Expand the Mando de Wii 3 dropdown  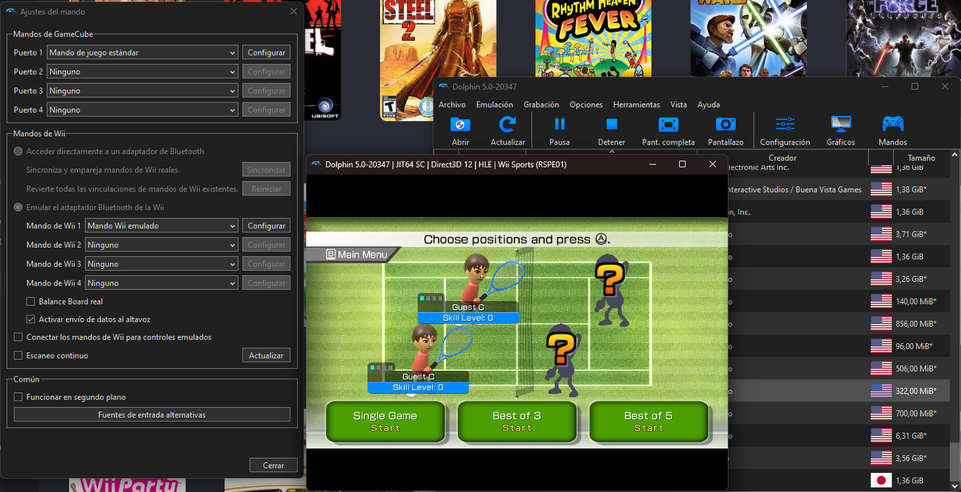pos(161,264)
